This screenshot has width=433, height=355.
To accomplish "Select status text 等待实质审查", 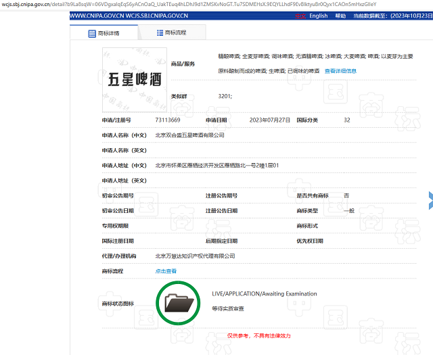I will tap(228, 308).
